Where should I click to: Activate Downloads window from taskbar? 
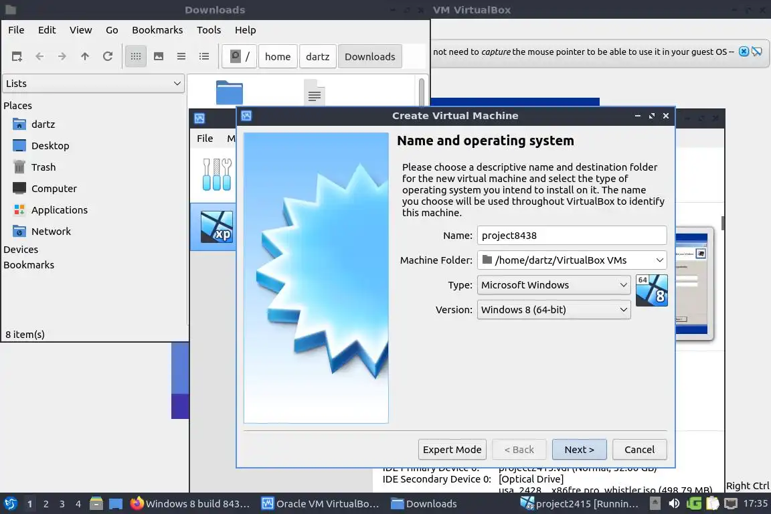(424, 504)
